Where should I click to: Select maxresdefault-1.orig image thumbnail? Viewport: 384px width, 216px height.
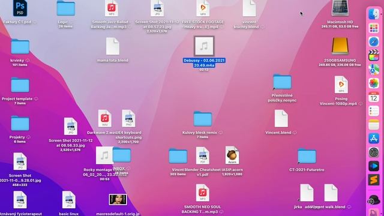click(118, 200)
